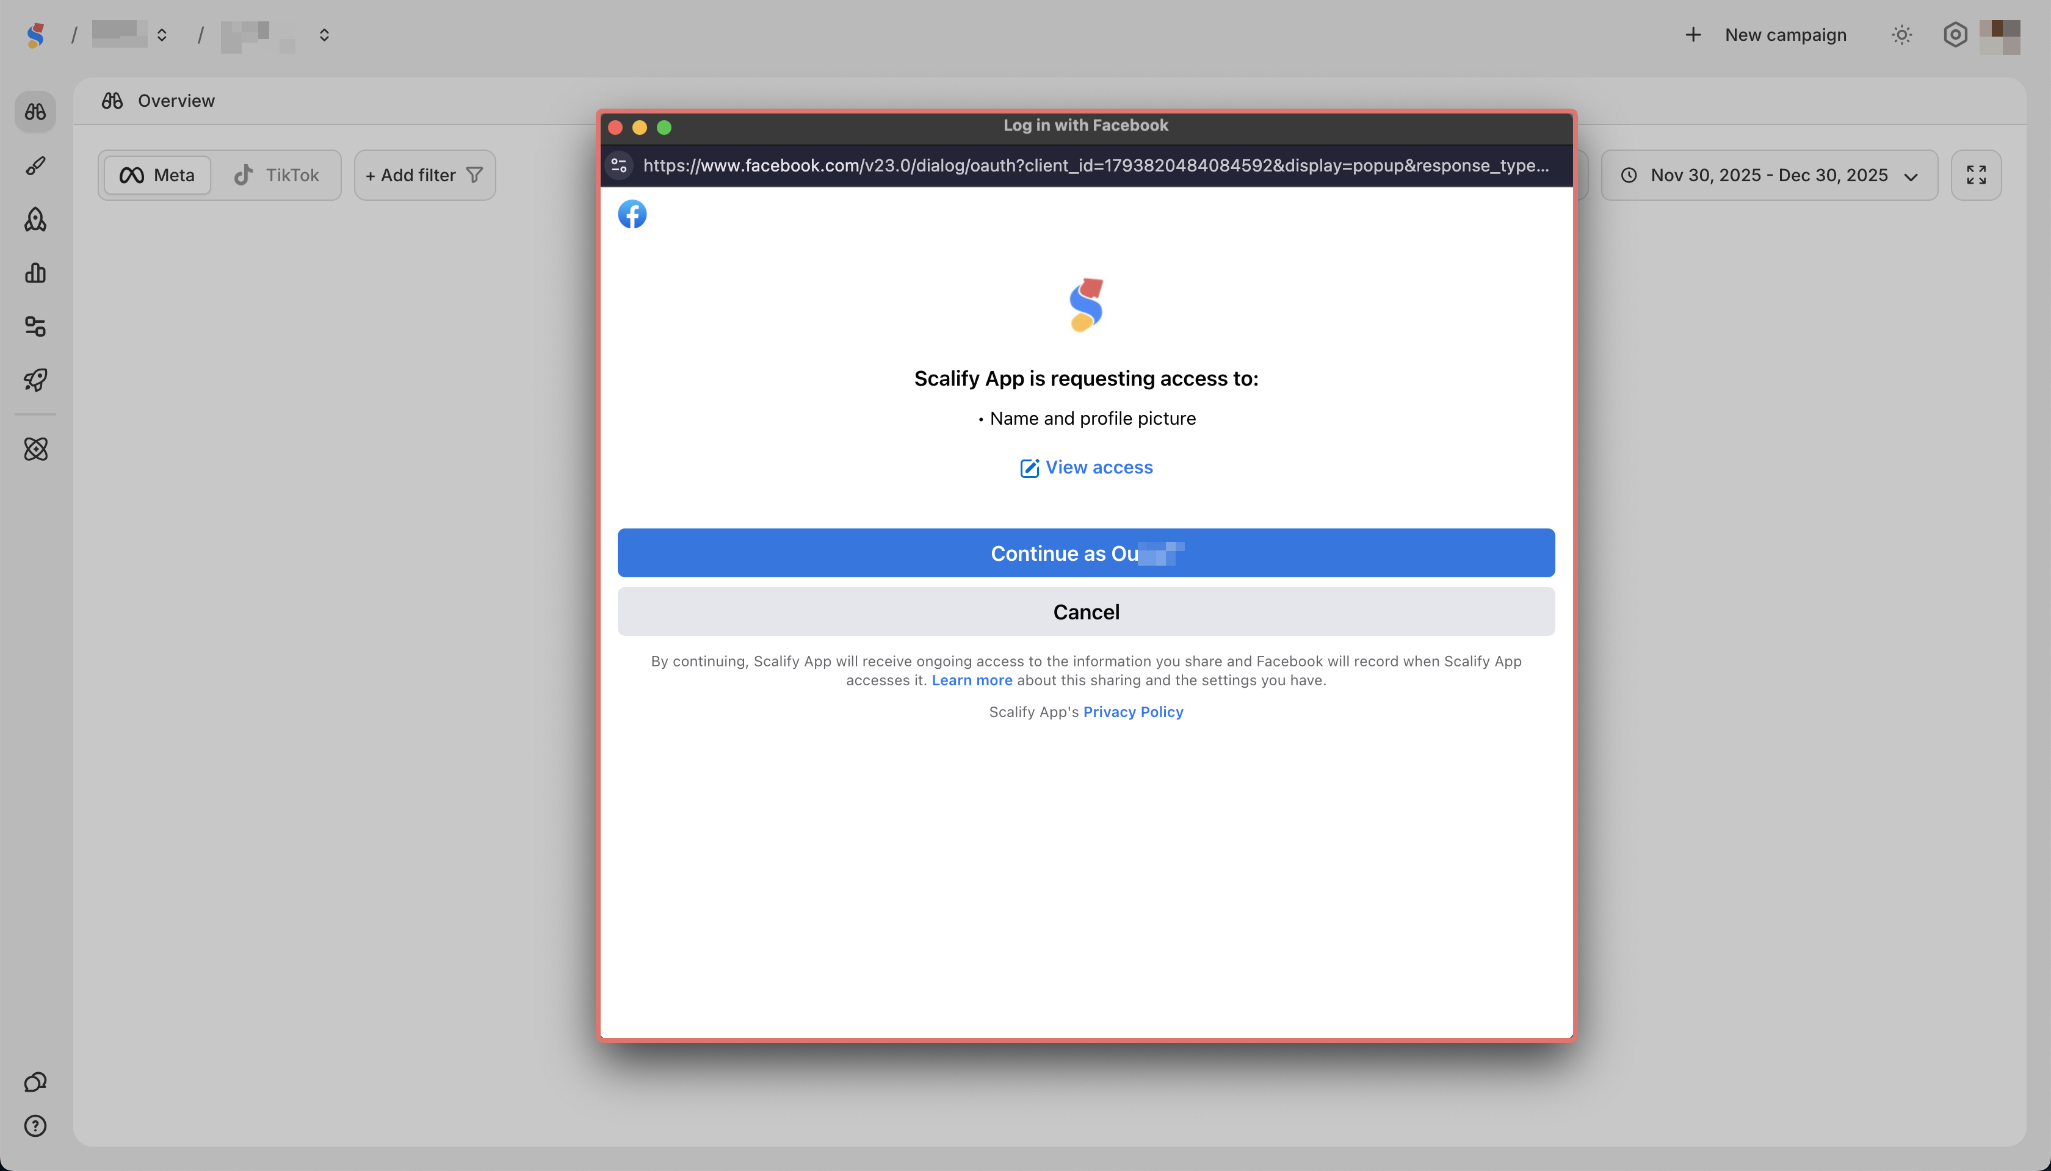Screen dimensions: 2051x1171
Task: Click the Facebook popup URL address bar
Action: [x=1094, y=166]
